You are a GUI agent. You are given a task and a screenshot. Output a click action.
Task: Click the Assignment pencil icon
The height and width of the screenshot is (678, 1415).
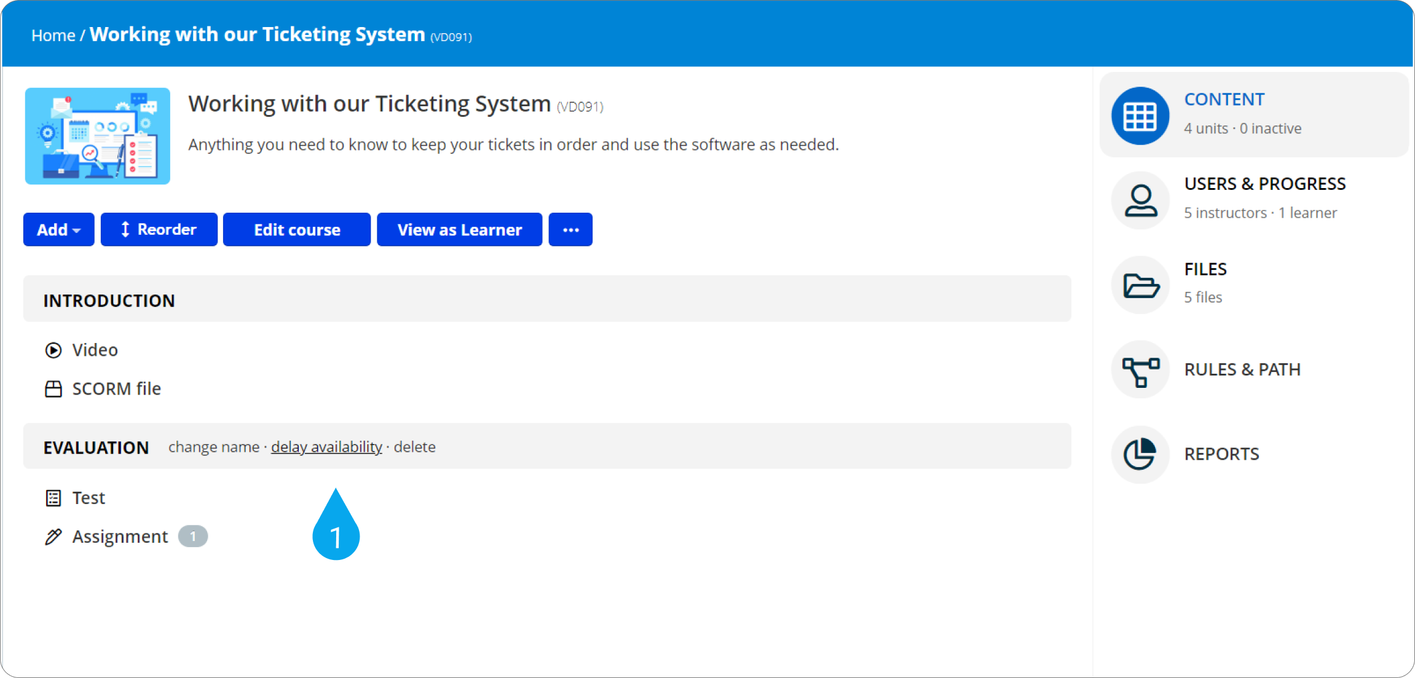pos(53,537)
